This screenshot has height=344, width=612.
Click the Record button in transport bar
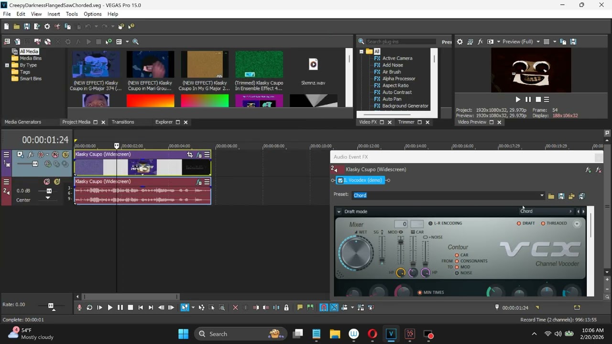coord(79,308)
